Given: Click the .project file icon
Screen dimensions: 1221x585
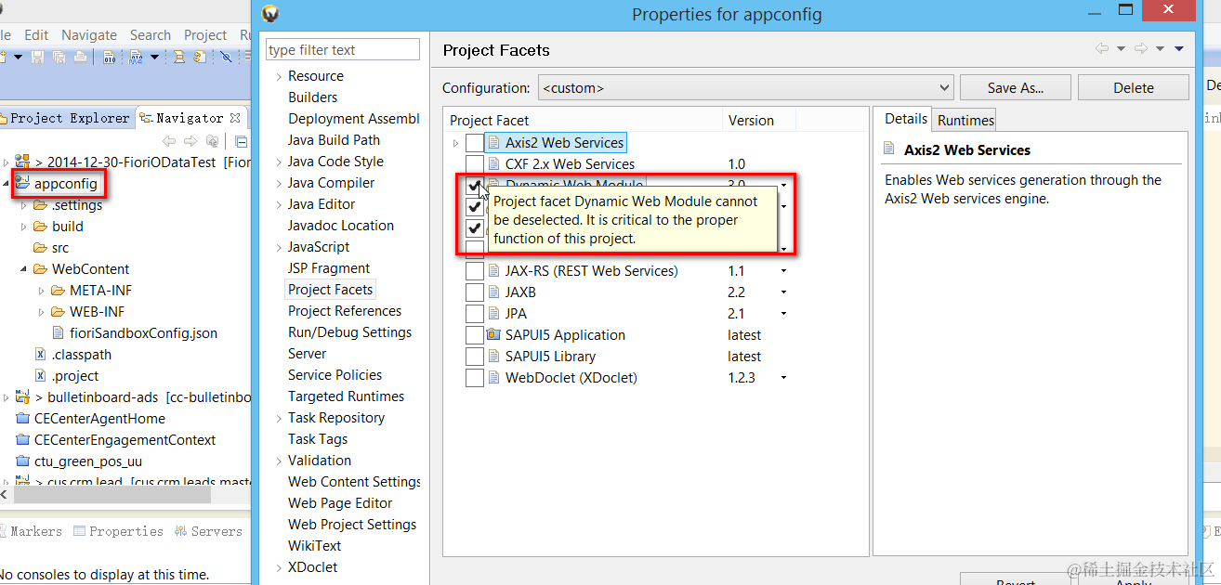Looking at the screenshot, I should click(x=40, y=376).
